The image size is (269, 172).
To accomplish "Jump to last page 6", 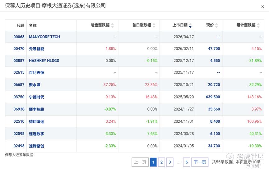I will click(187, 162).
